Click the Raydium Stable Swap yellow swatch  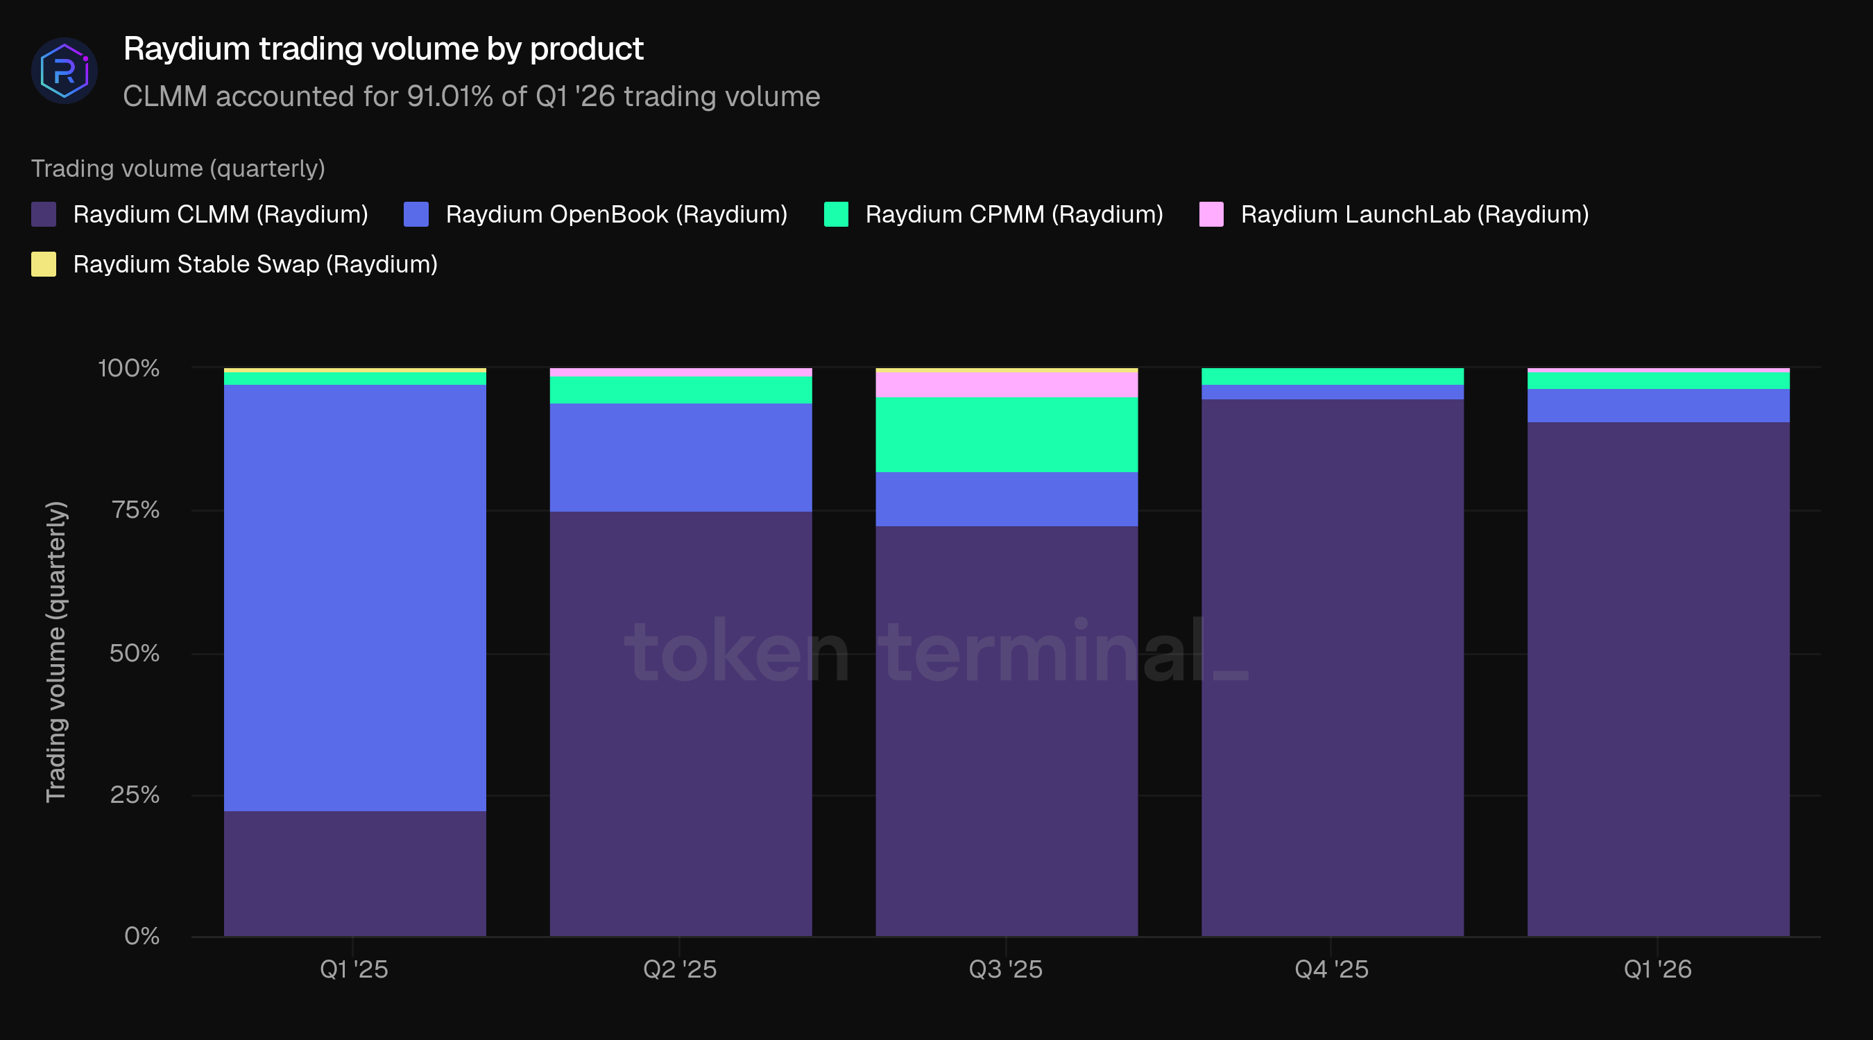click(44, 264)
